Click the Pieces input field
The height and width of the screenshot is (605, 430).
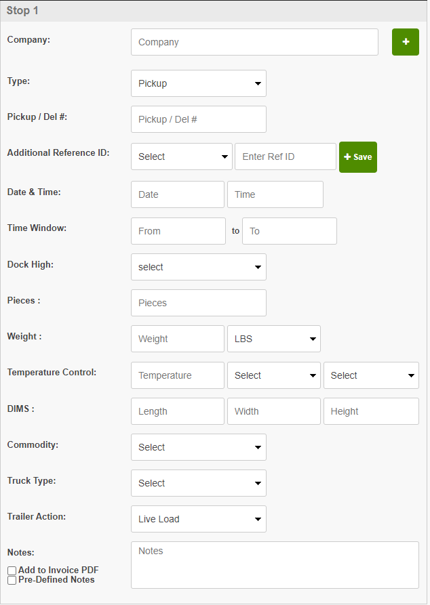pos(198,303)
